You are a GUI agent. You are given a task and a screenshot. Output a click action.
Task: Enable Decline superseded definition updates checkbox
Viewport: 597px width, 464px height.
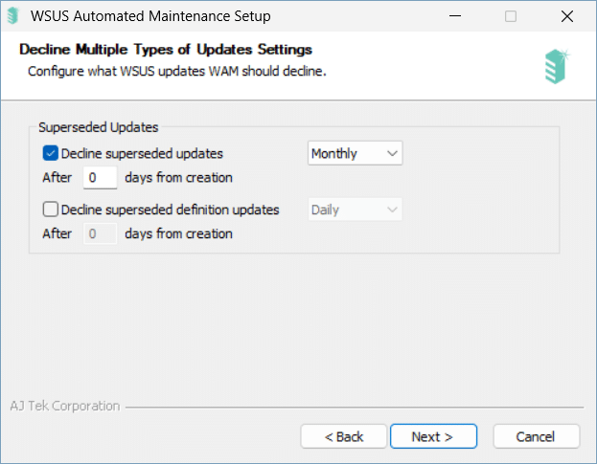point(50,210)
